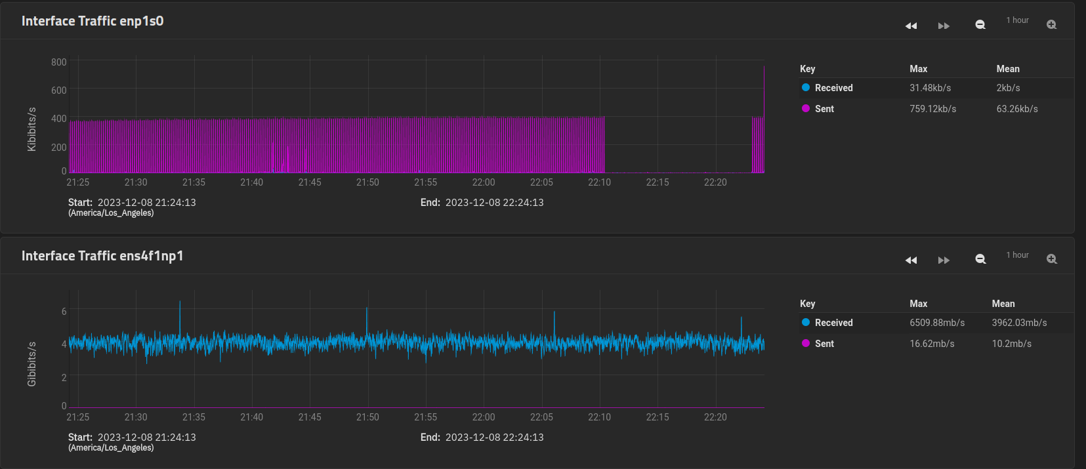Image resolution: width=1086 pixels, height=469 pixels.
Task: Click the blue spike near 21:34 on ens4f1np1 chart
Action: coord(180,318)
